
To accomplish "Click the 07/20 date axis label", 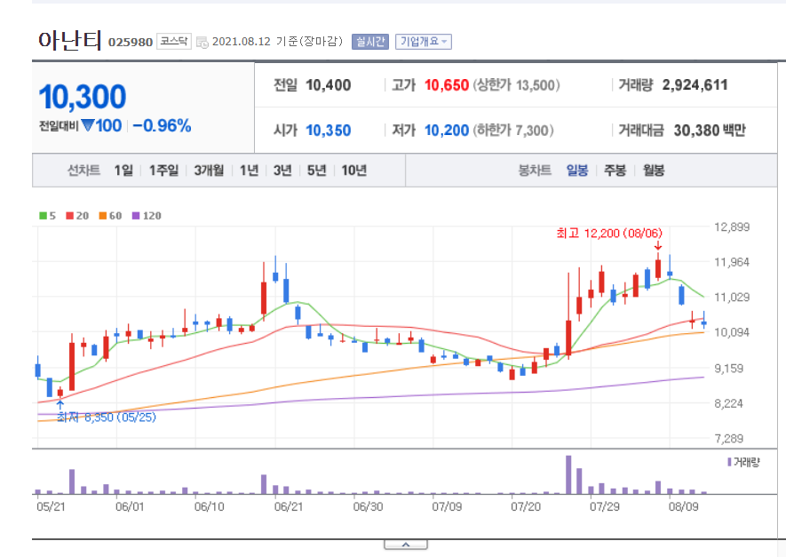I will [526, 506].
